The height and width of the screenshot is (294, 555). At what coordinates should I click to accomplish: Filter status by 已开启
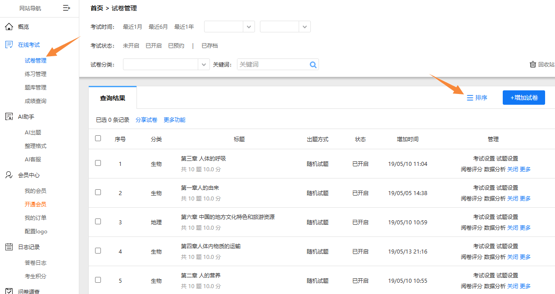[154, 46]
